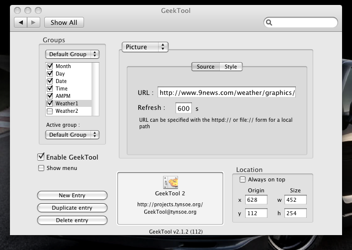Select the Time entry in the list
This screenshot has width=352, height=250.
(x=69, y=88)
